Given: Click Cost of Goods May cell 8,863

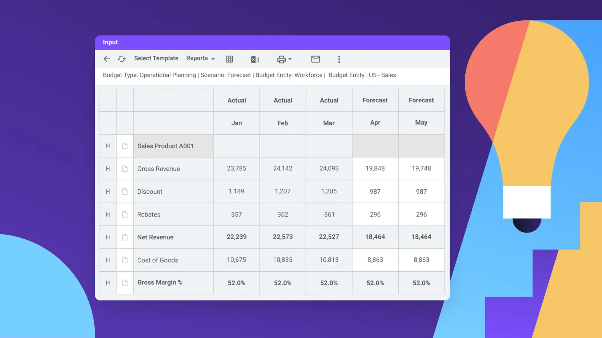Looking at the screenshot, I should coord(421,260).
